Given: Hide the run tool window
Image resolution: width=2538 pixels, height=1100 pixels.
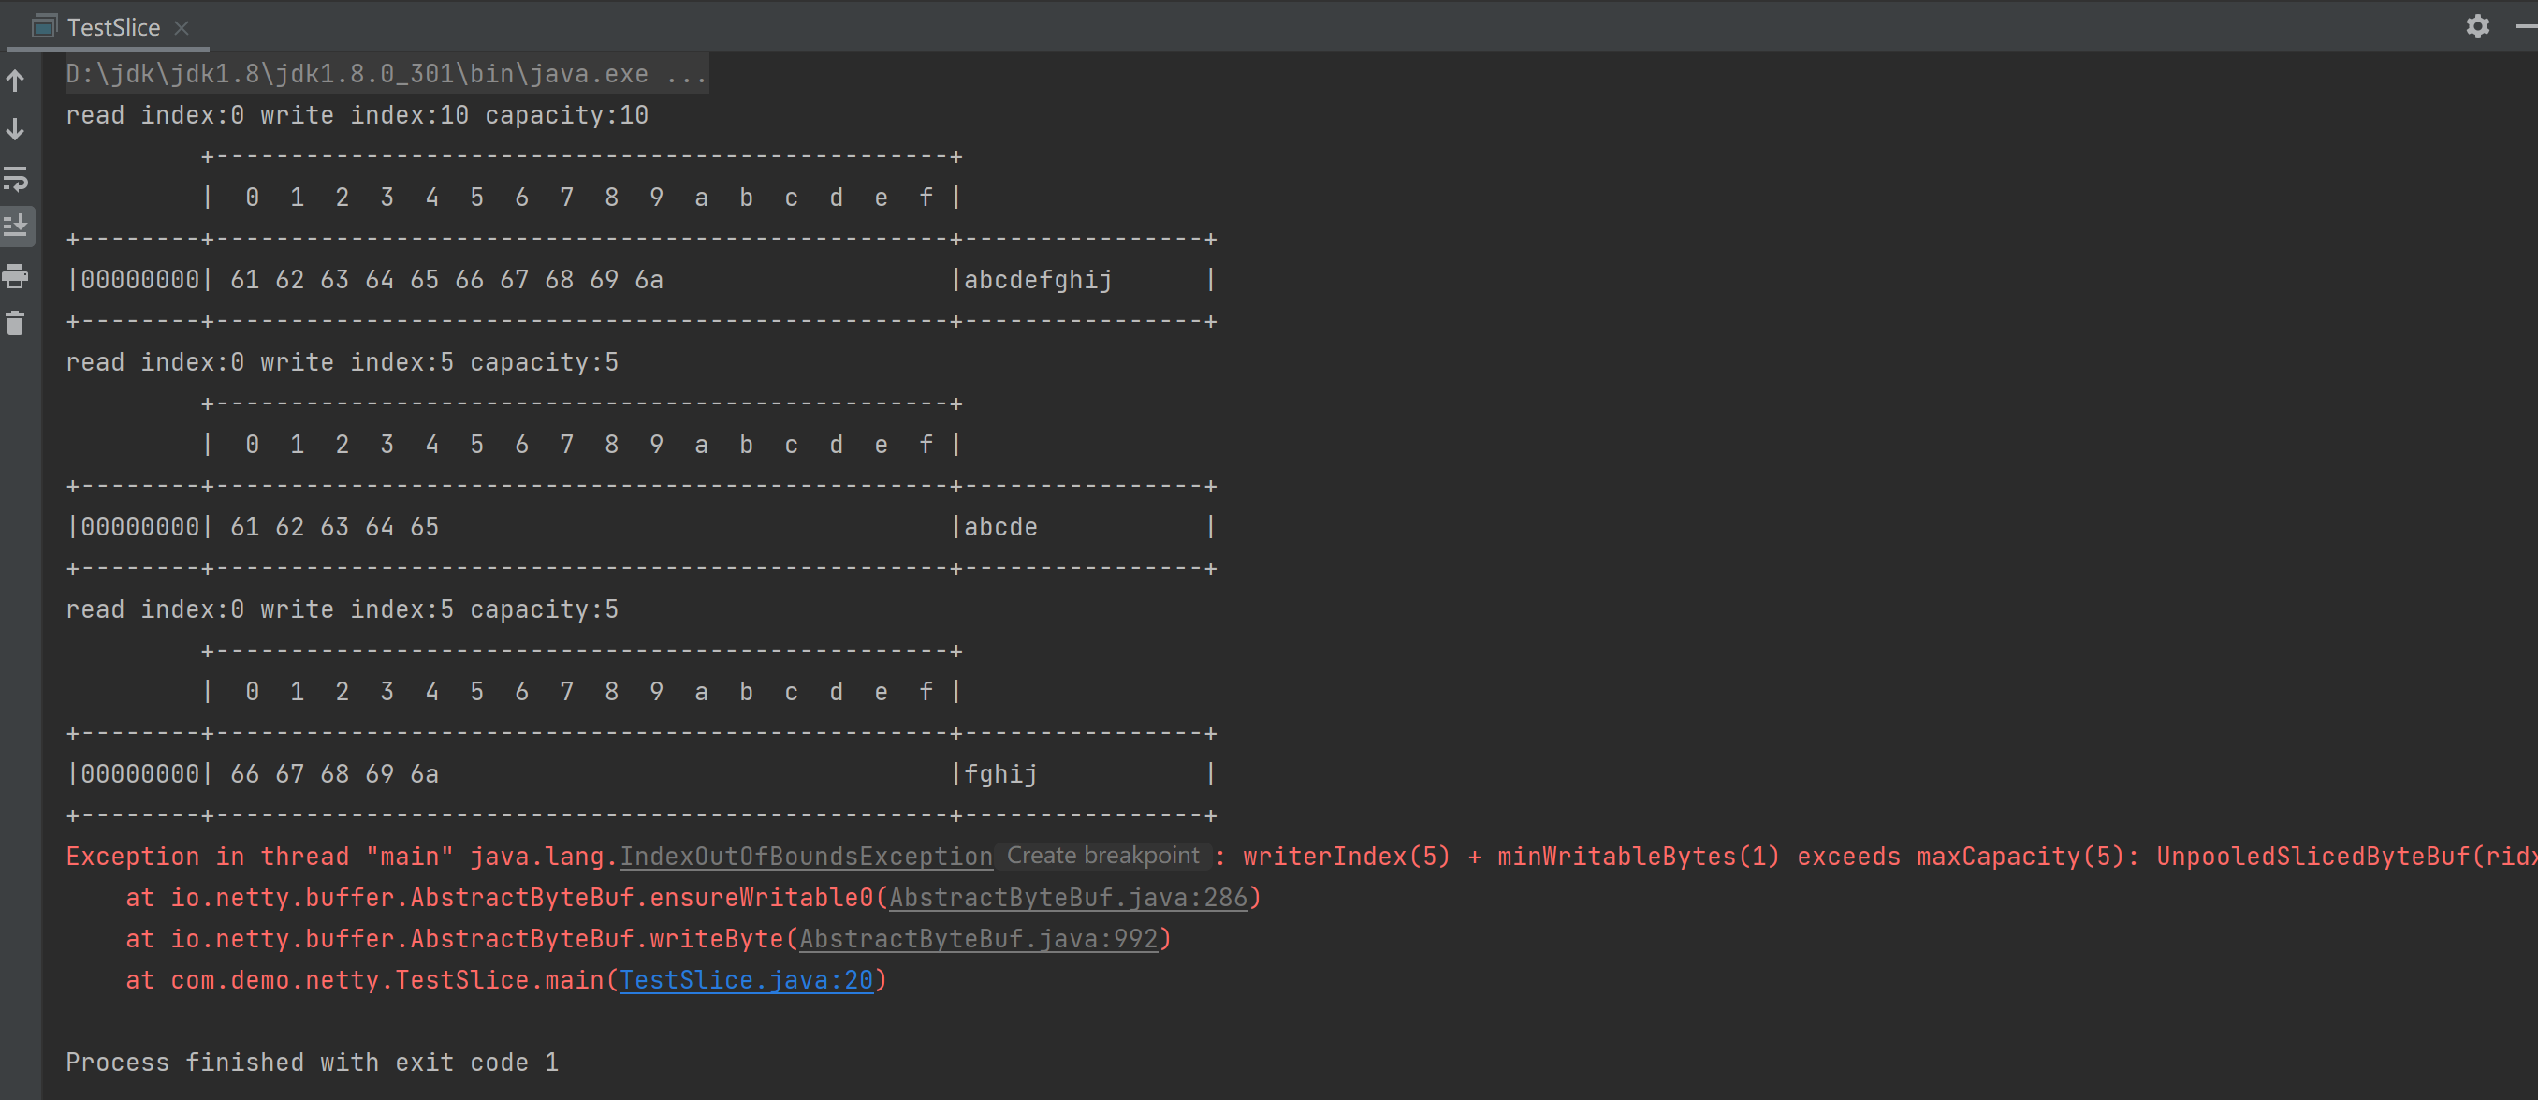Looking at the screenshot, I should pos(2526,26).
